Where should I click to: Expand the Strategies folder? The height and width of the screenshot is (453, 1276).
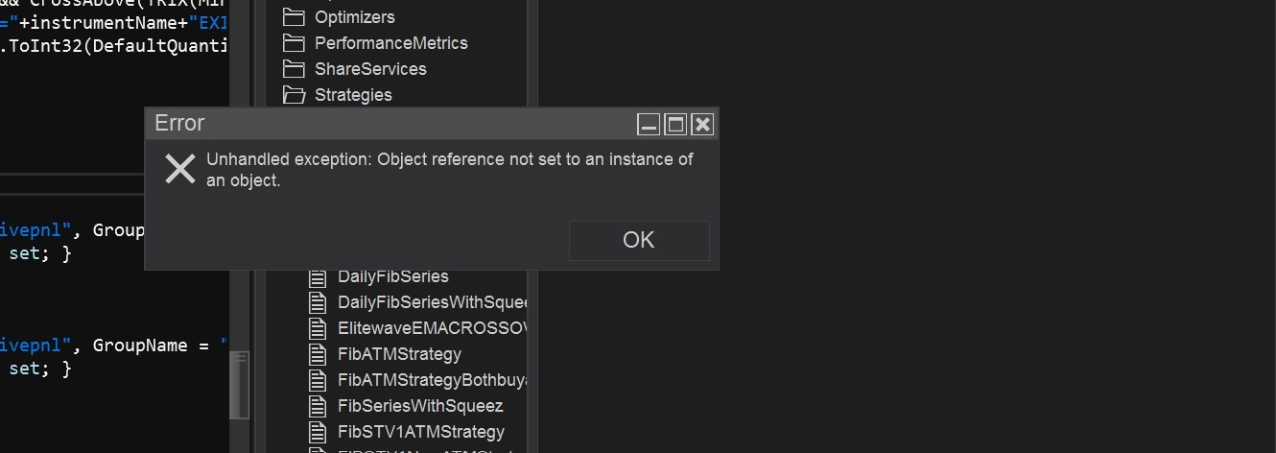pyautogui.click(x=353, y=95)
